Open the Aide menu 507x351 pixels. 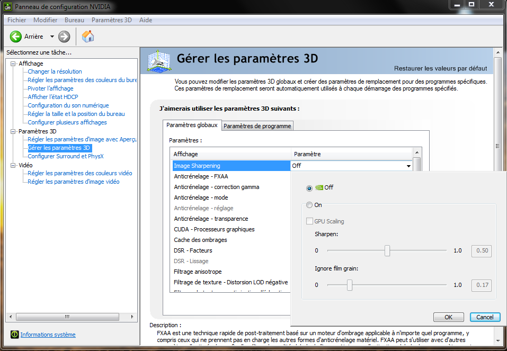point(146,20)
